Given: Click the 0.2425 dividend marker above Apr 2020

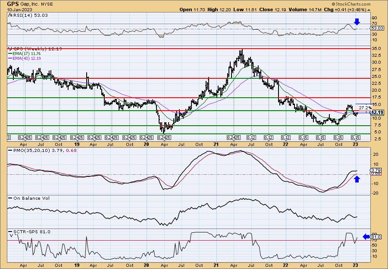Looking at the screenshot, I should pos(164,138).
